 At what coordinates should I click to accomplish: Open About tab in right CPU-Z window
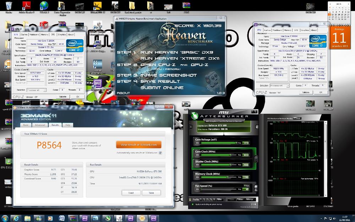tap(314, 30)
